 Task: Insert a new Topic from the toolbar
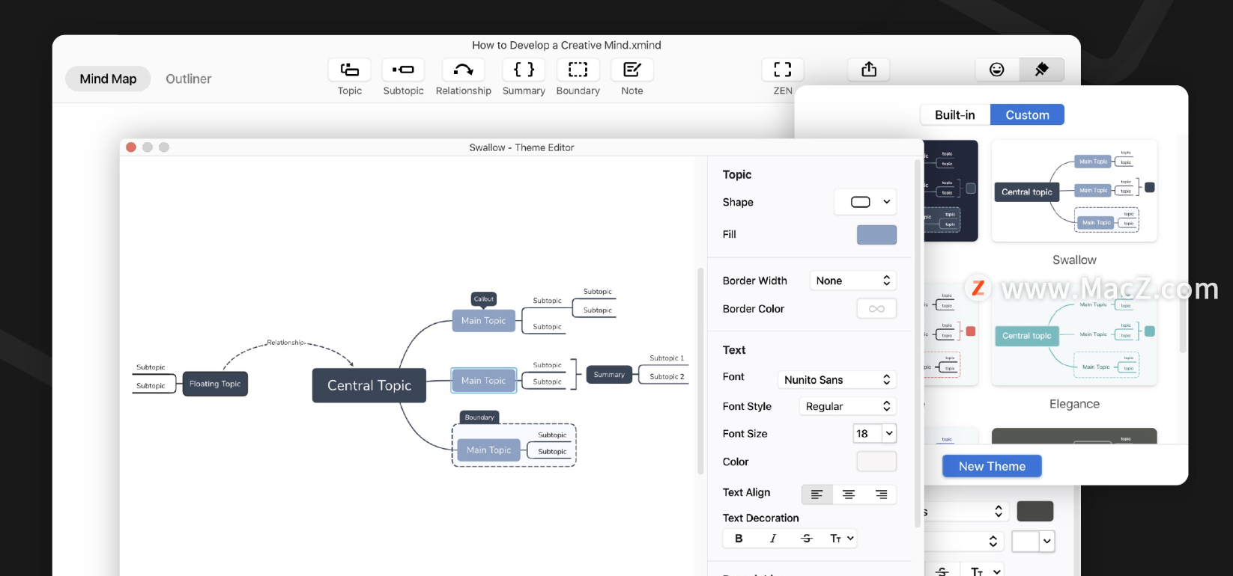coord(349,70)
